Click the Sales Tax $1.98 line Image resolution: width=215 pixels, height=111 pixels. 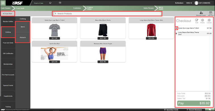[194, 99]
